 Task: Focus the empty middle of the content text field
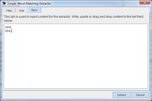[76, 58]
